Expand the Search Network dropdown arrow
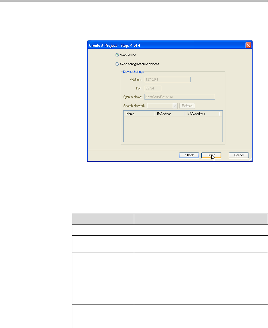Image resolution: width=268 pixels, height=328 pixels. point(175,106)
